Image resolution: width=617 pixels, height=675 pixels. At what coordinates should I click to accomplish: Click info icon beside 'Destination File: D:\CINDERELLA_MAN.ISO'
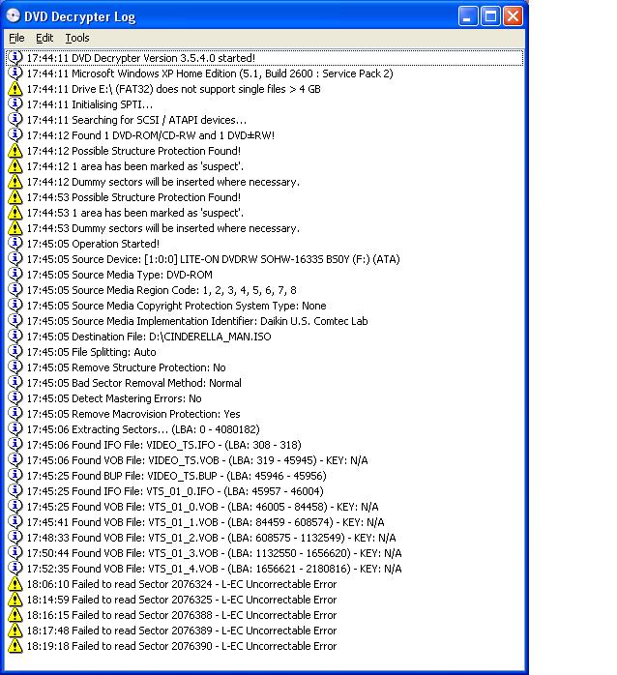[x=15, y=337]
